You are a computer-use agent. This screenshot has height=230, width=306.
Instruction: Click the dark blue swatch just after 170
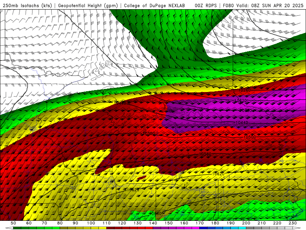(203, 228)
